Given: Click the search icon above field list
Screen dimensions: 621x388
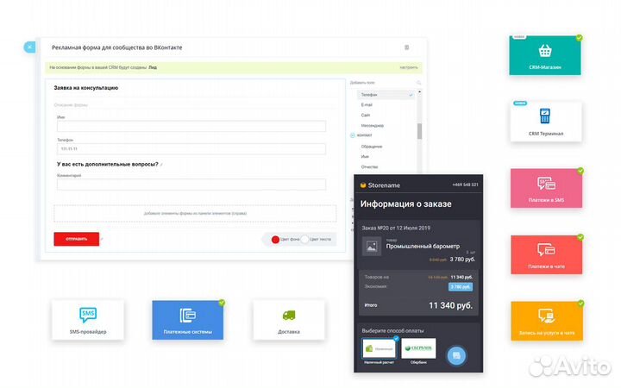Looking at the screenshot, I should 418,83.
